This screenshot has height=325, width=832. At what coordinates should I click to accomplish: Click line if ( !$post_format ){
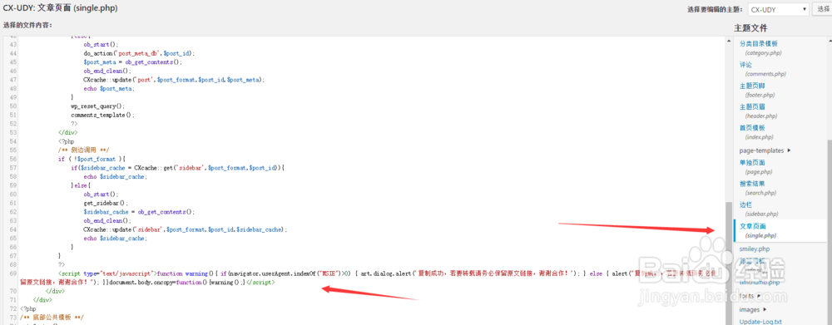click(x=92, y=159)
